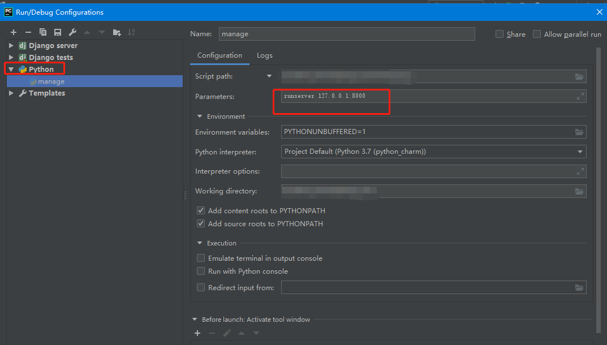Screen dimensions: 607x345
Task: Copy the selected configuration
Action: point(43,32)
